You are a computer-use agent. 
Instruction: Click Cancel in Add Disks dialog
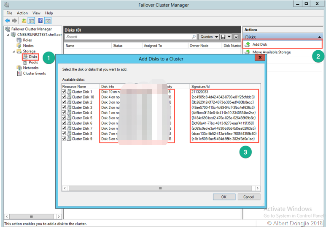coord(249,197)
